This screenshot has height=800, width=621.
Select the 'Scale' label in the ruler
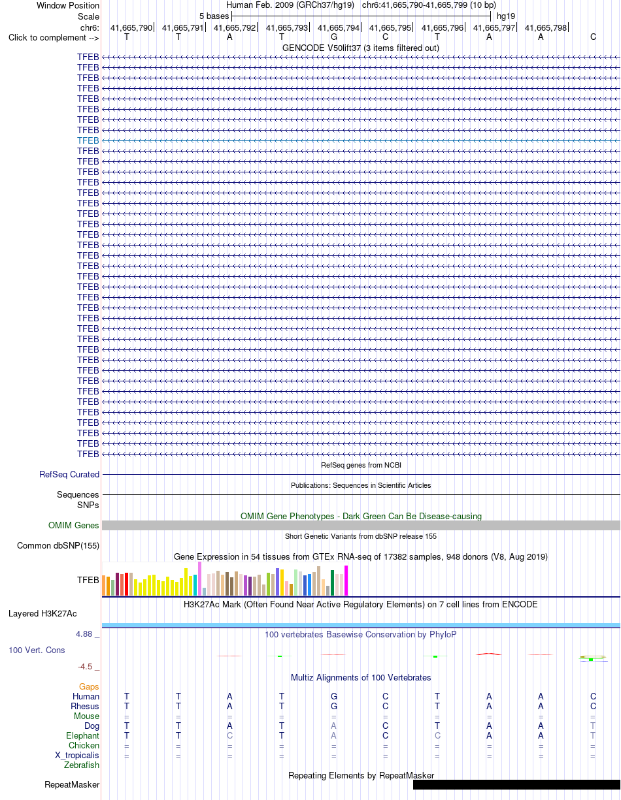point(88,16)
